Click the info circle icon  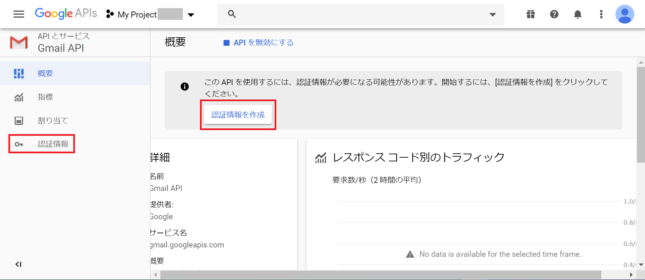pyautogui.click(x=185, y=86)
